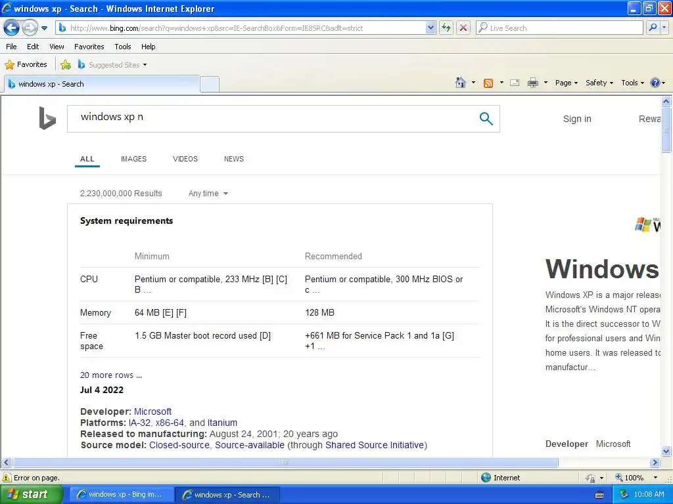This screenshot has height=504, width=673.
Task: Click the Live Search magnifier button
Action: 653,28
